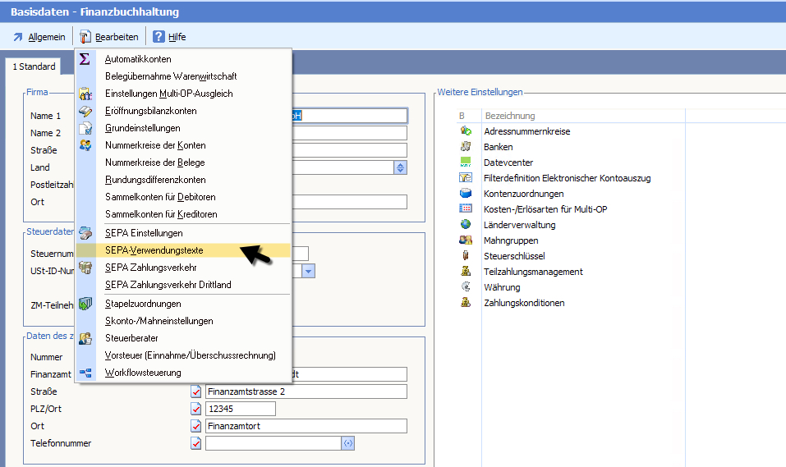The image size is (786, 467).
Task: Open the Telefonnummer field selector button
Action: (x=348, y=443)
